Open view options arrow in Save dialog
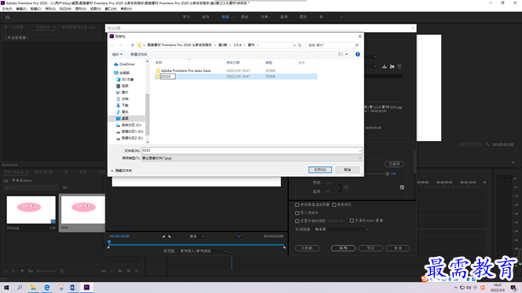522x293 pixels. pyautogui.click(x=346, y=54)
